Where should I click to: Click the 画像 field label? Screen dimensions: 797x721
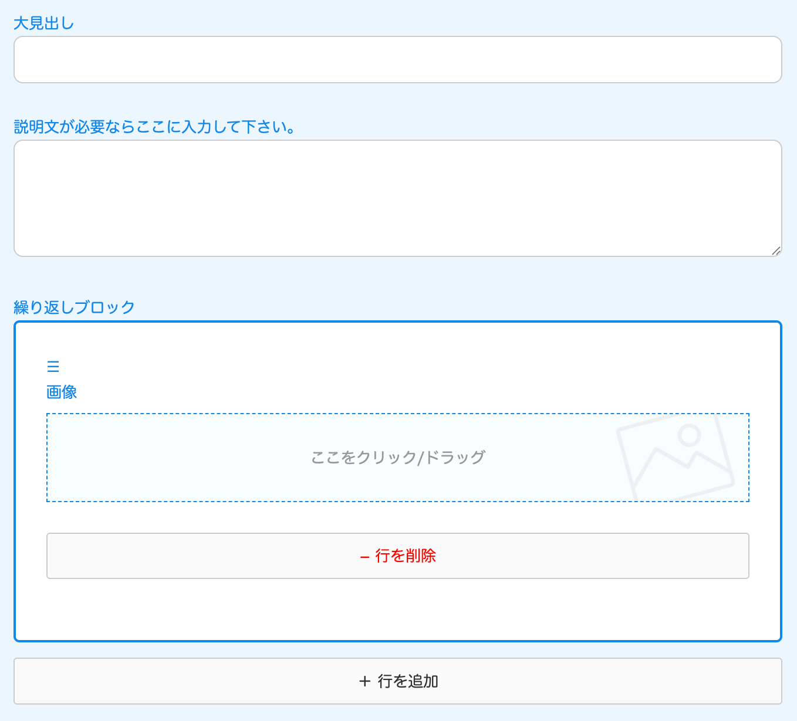[62, 392]
